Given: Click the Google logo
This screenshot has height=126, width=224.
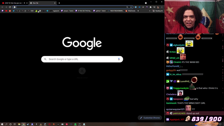Looking at the screenshot, I should coord(82,43).
